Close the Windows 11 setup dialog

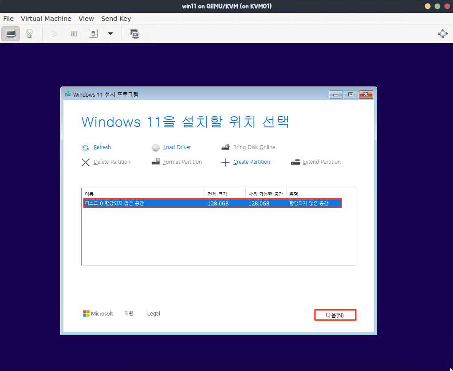coord(366,95)
